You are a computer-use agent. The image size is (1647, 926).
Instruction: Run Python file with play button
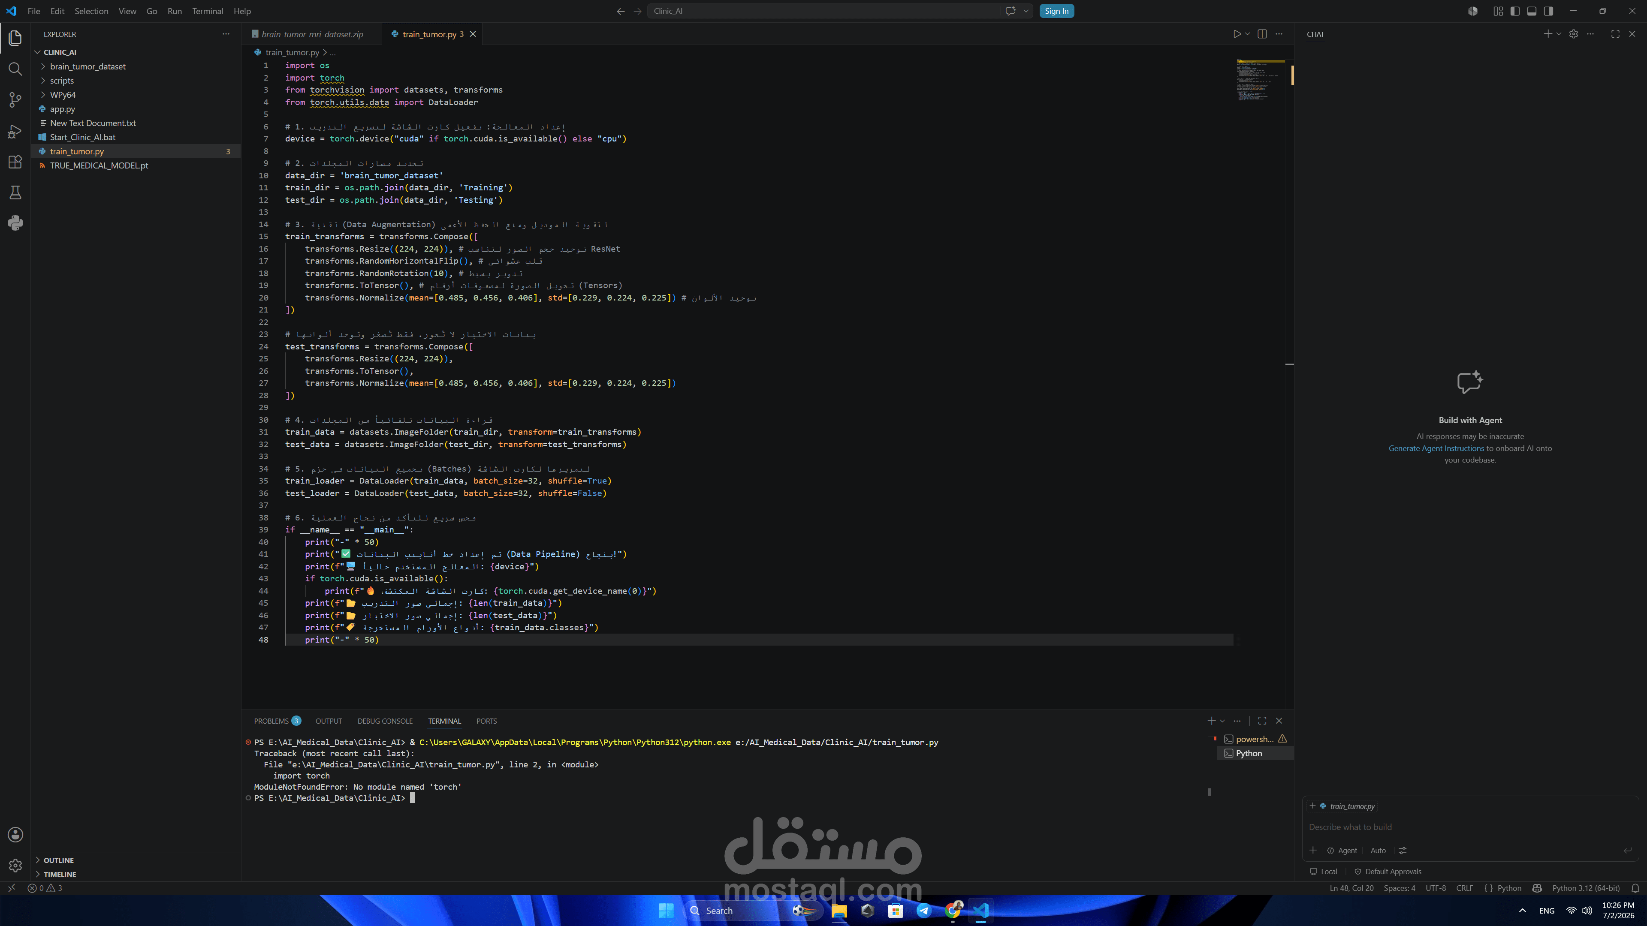coord(1237,34)
